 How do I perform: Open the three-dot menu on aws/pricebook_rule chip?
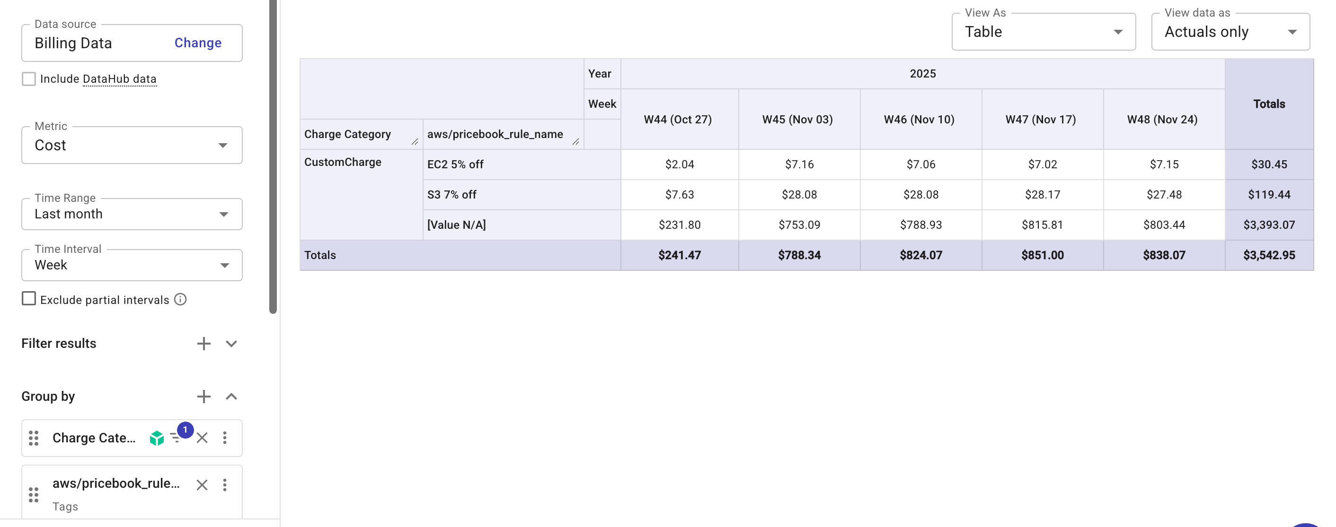click(225, 485)
